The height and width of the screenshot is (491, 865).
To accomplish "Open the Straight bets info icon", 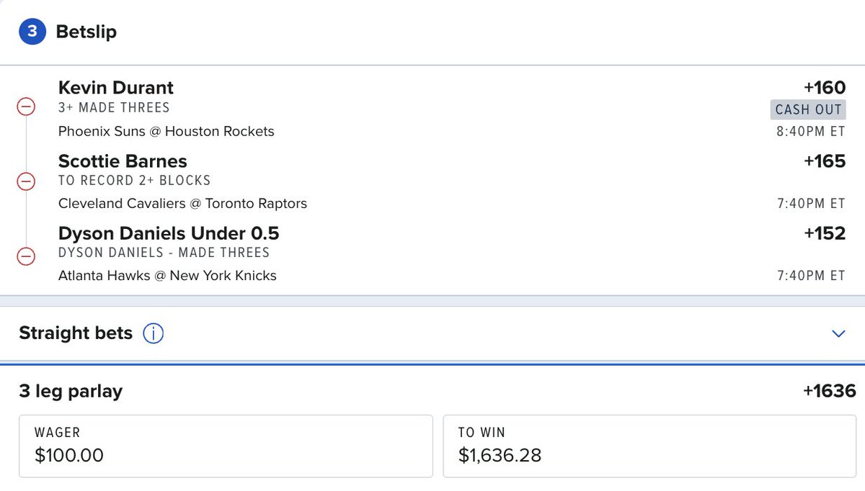I will click(x=153, y=333).
